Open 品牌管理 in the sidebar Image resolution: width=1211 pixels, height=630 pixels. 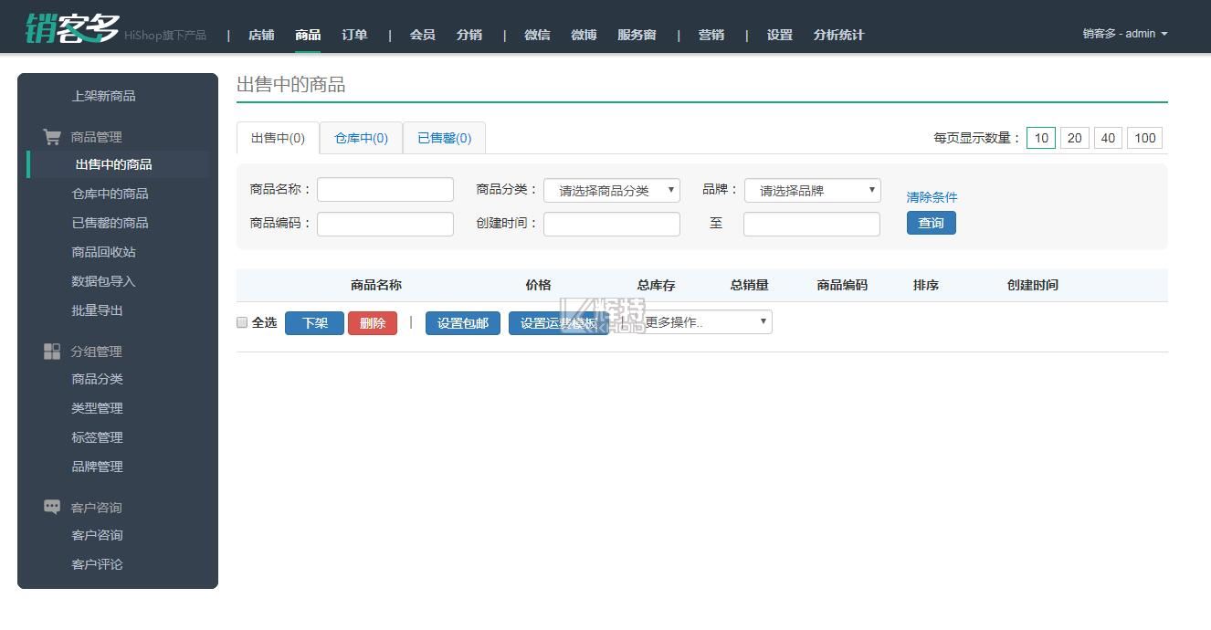pos(97,467)
